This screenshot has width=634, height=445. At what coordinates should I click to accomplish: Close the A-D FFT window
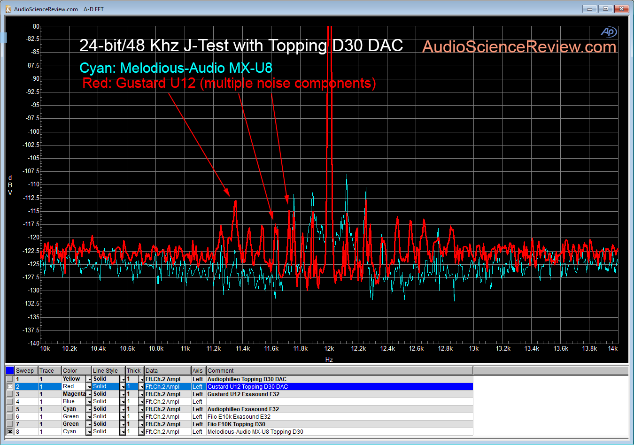621,9
